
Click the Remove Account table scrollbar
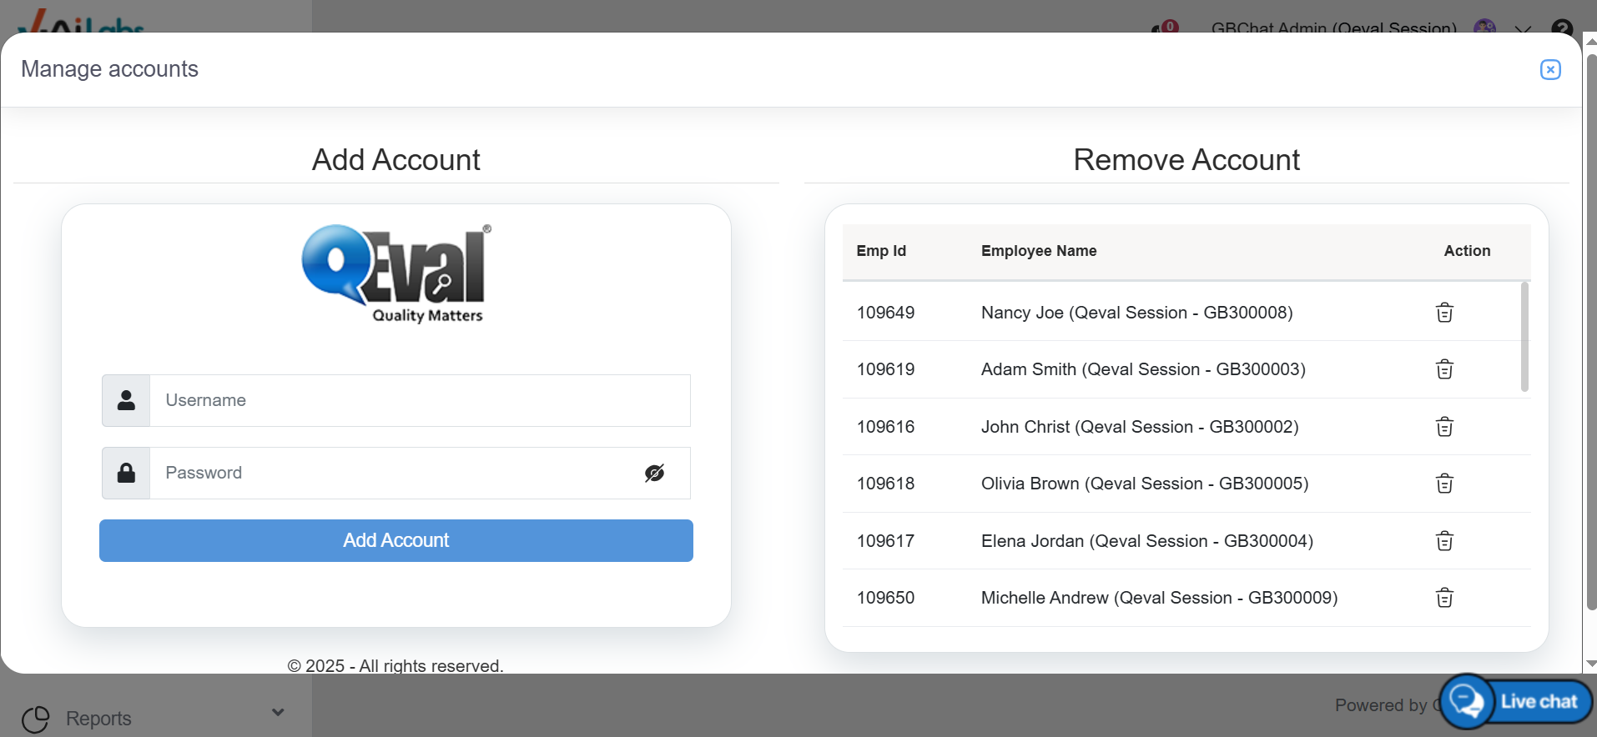[x=1524, y=337]
